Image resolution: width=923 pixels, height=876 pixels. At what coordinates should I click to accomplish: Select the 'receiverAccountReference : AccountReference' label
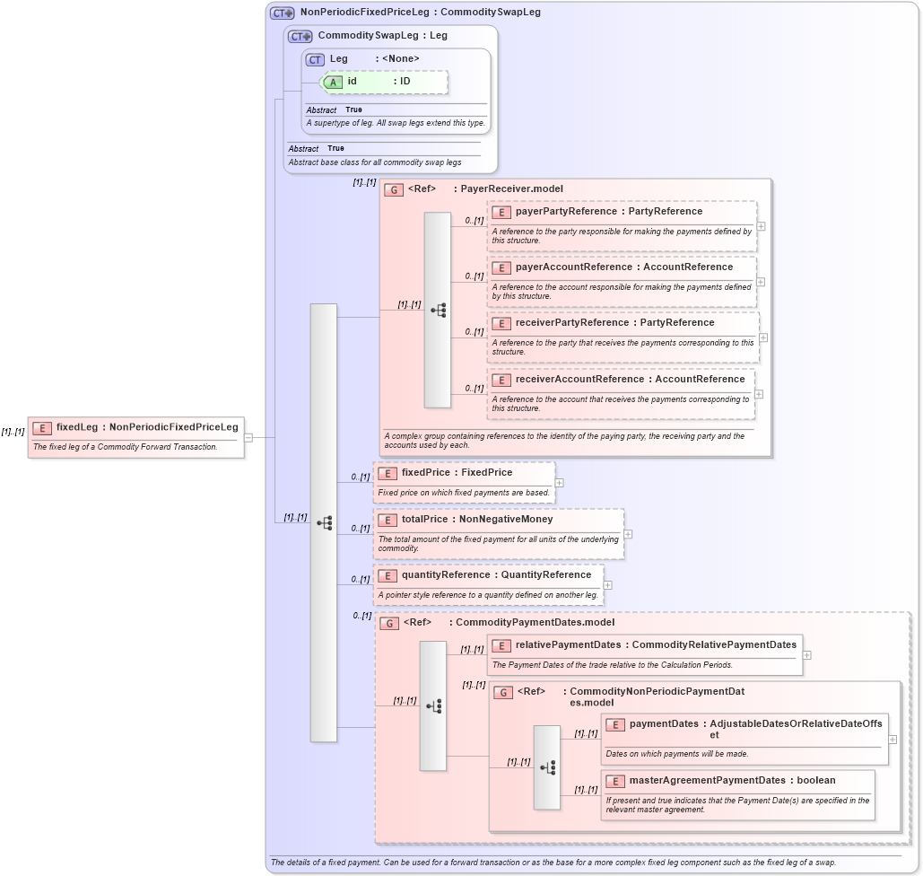tap(630, 380)
